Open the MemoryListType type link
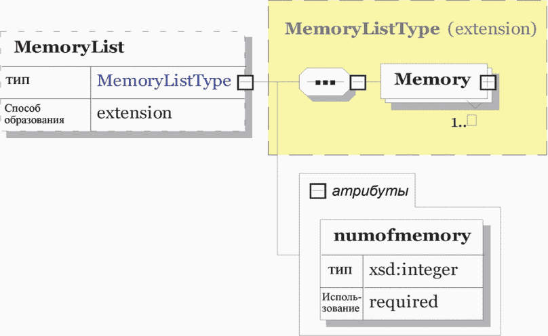This screenshot has height=336, width=548. pyautogui.click(x=164, y=81)
